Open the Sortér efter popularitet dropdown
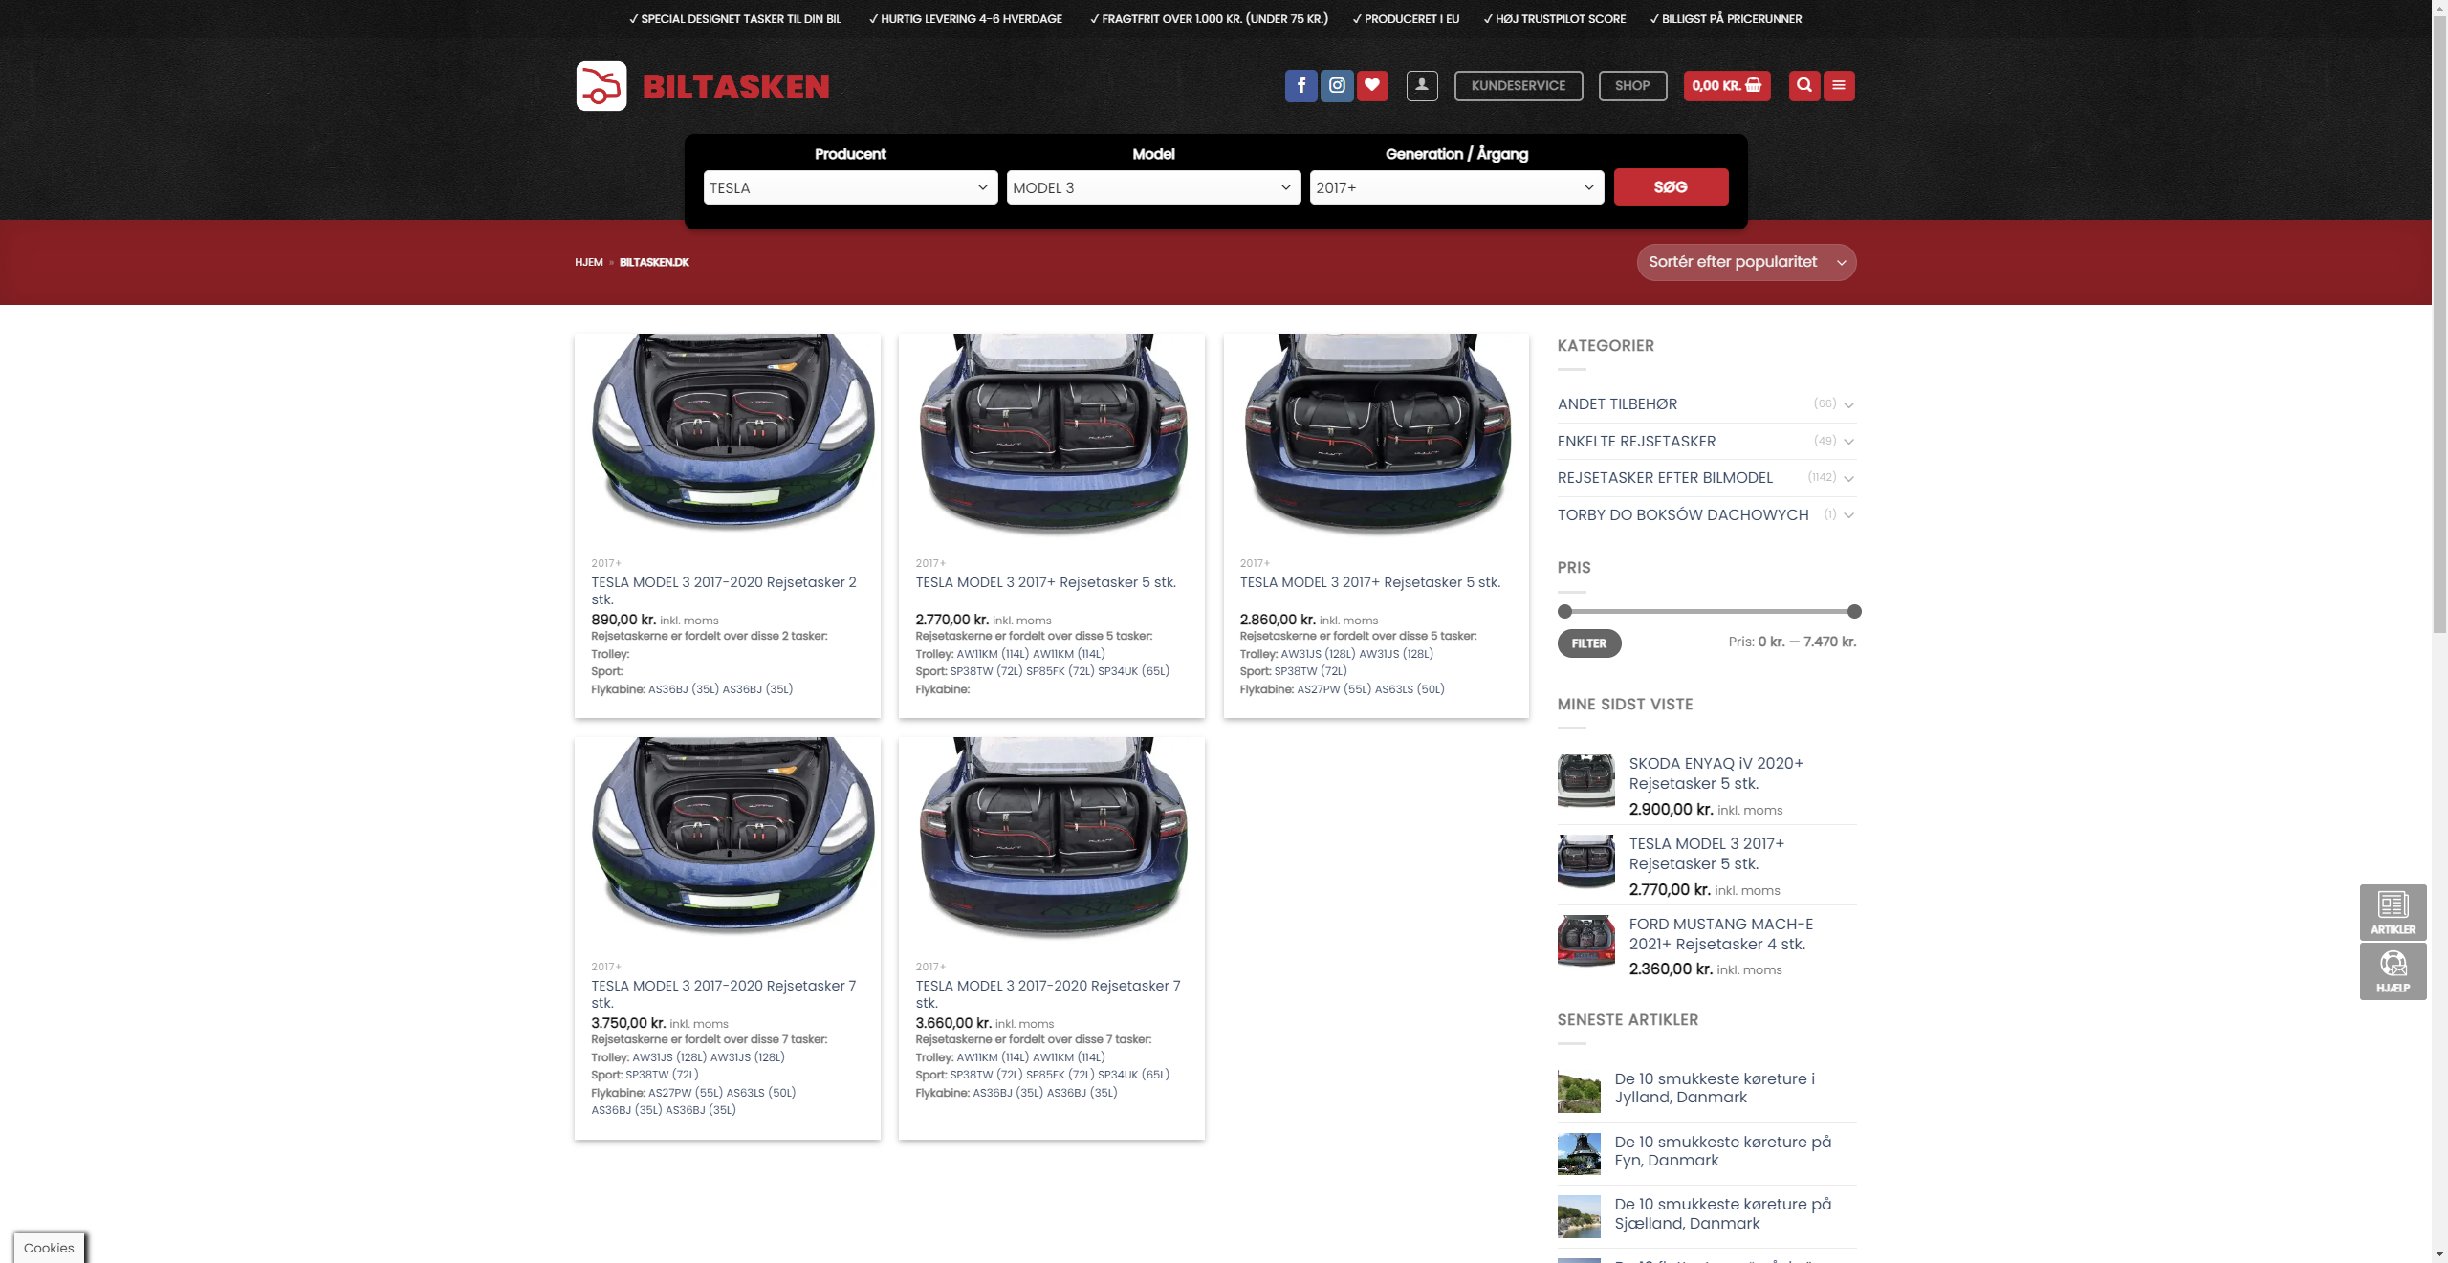This screenshot has width=2448, height=1263. (1745, 262)
